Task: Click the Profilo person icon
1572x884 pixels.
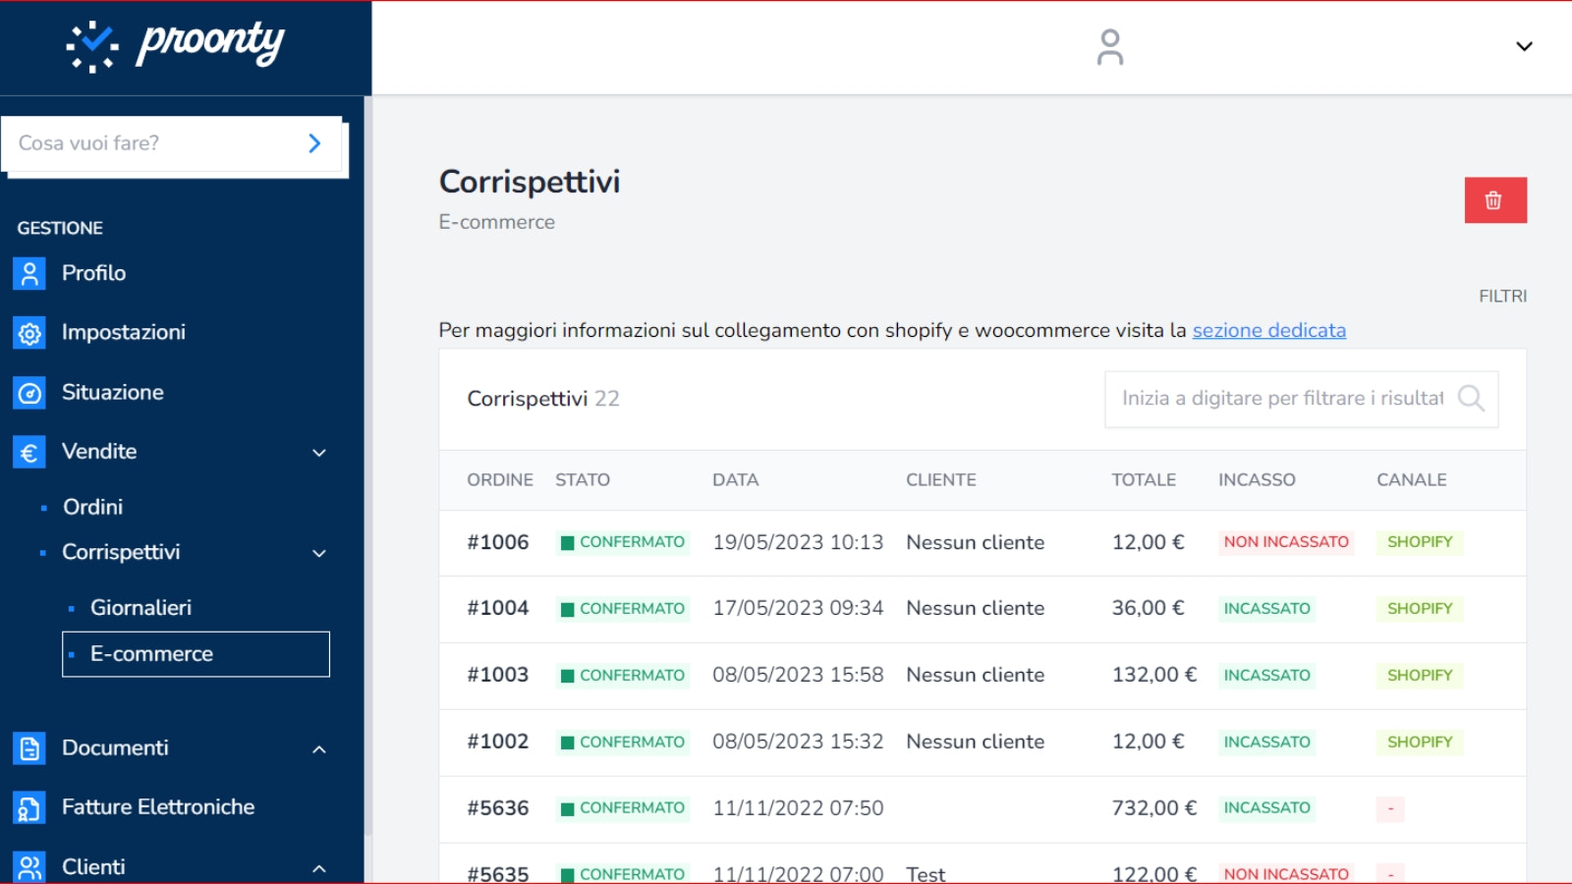Action: tap(29, 273)
